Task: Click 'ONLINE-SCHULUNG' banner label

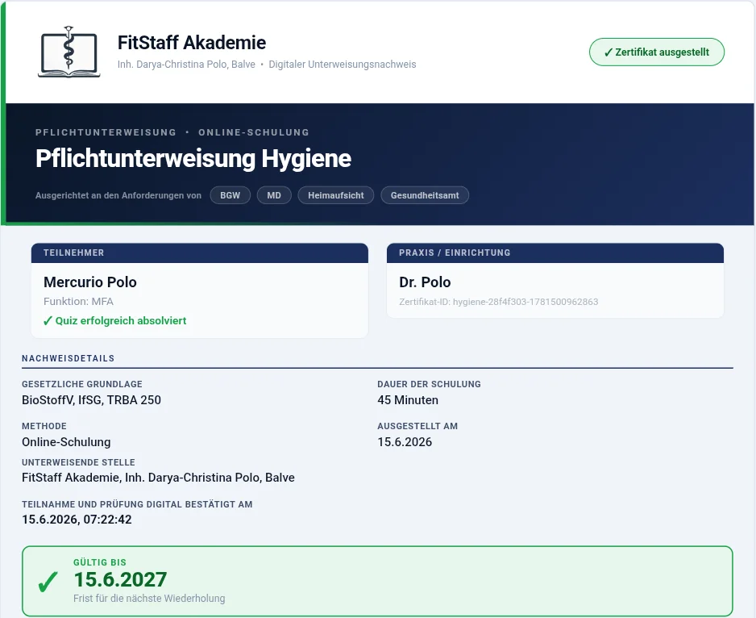Action: pos(254,132)
